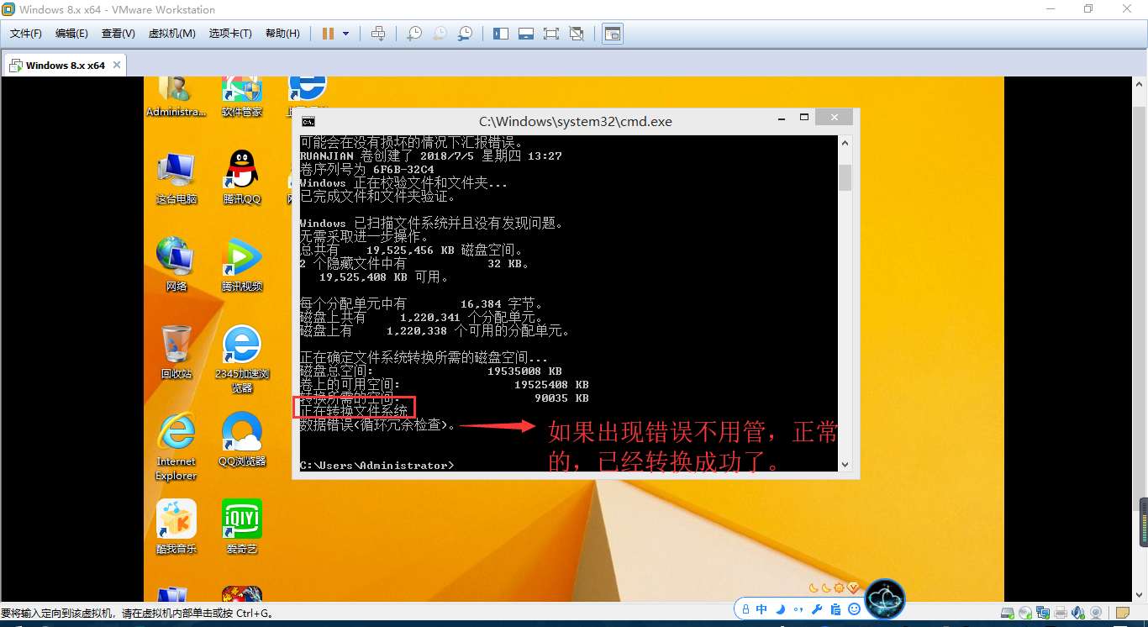
Task: Click the C:\Users\Administrator> prompt line
Action: [x=377, y=465]
